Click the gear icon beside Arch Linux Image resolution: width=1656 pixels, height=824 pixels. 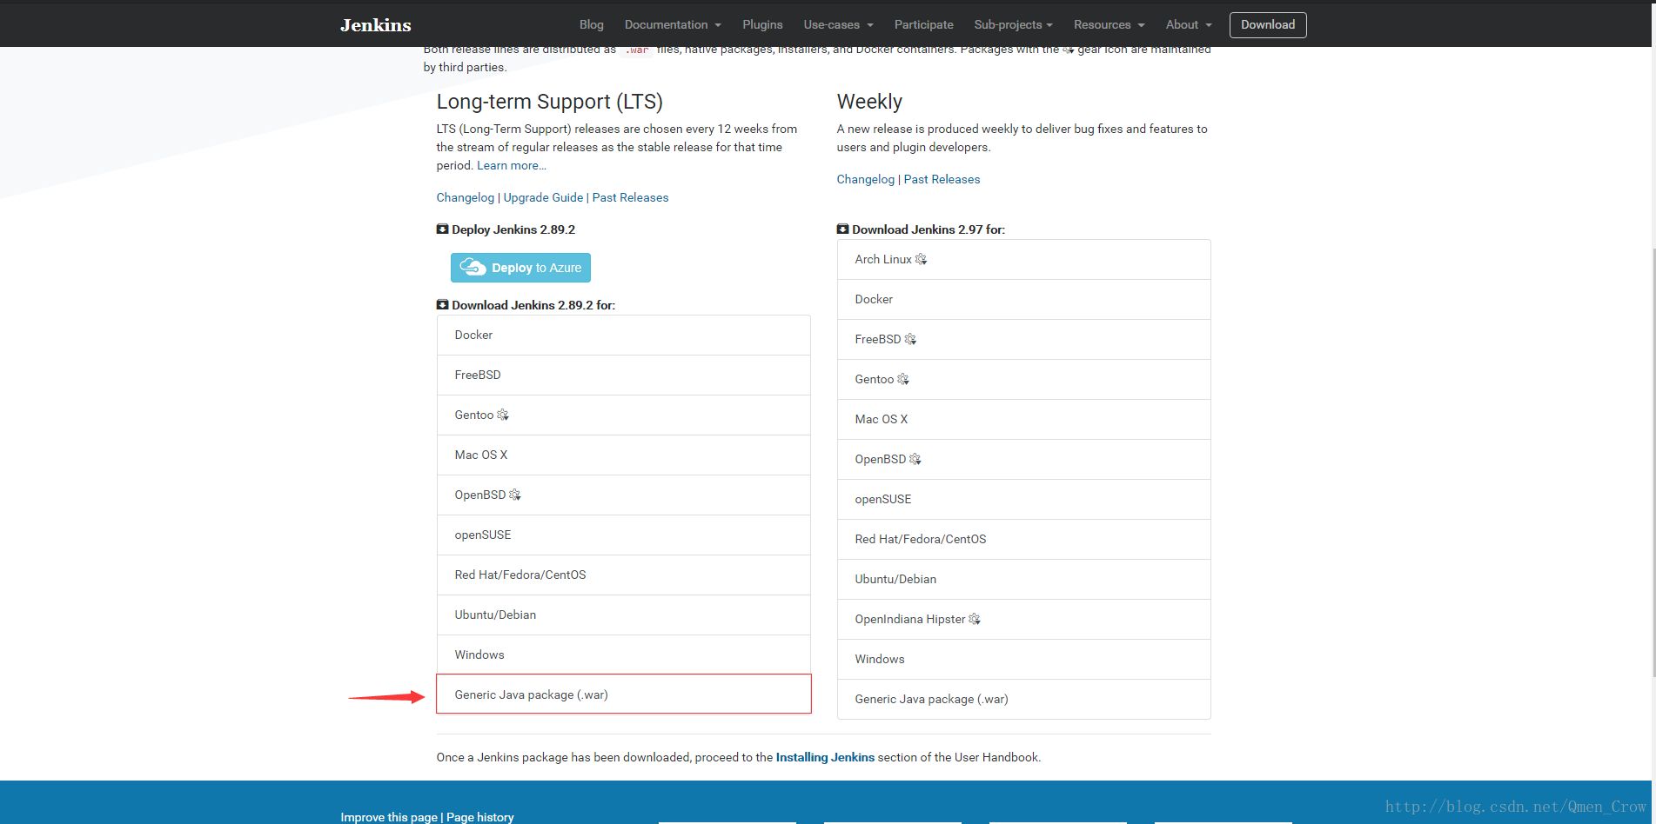(922, 259)
